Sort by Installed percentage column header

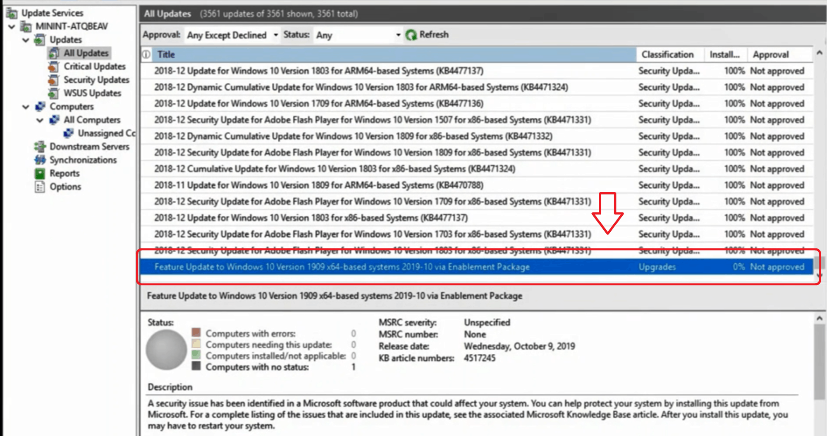point(726,55)
